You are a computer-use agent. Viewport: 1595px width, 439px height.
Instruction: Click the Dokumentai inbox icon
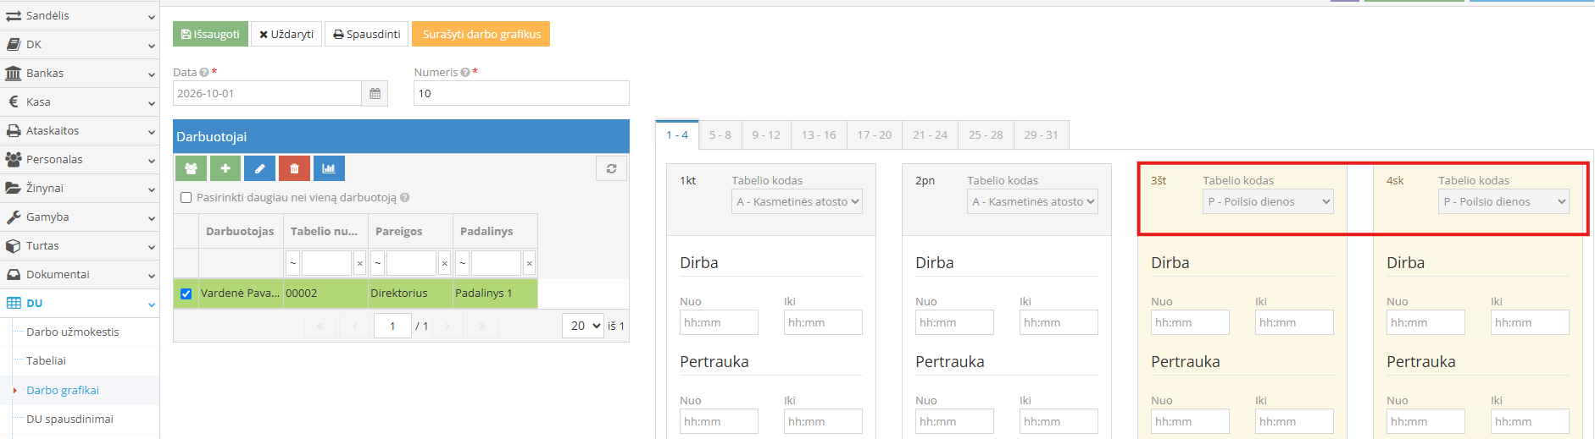point(13,275)
